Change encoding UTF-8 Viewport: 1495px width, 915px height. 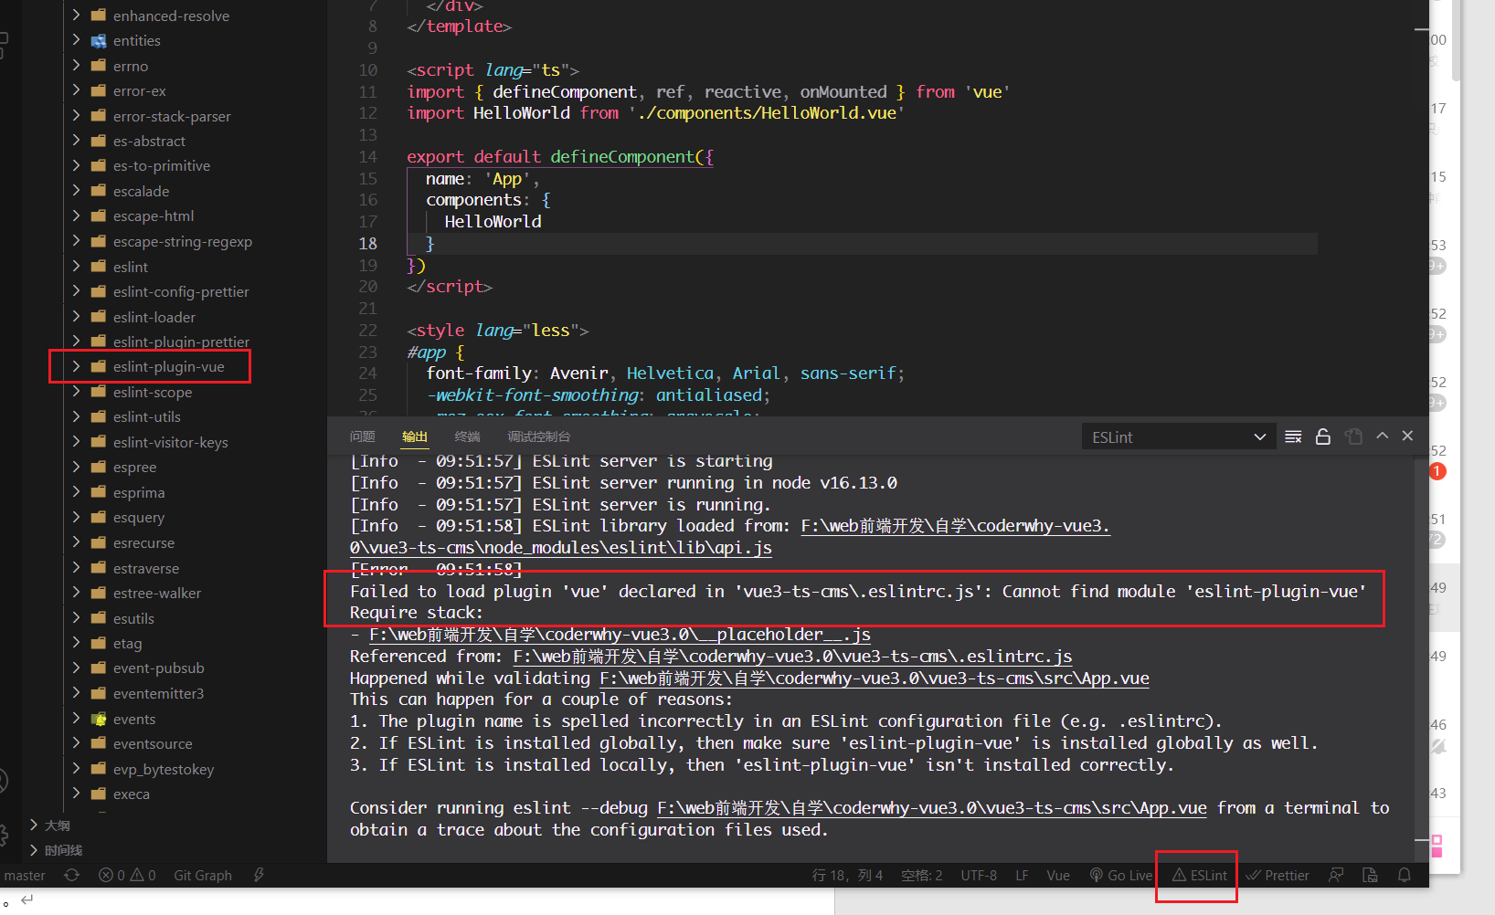pos(979,875)
